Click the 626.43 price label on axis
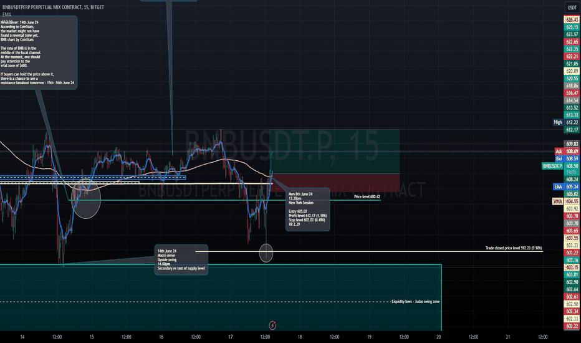The image size is (581, 343). [x=572, y=20]
